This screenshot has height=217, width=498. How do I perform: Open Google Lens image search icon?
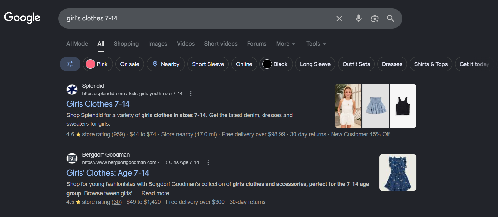click(374, 19)
